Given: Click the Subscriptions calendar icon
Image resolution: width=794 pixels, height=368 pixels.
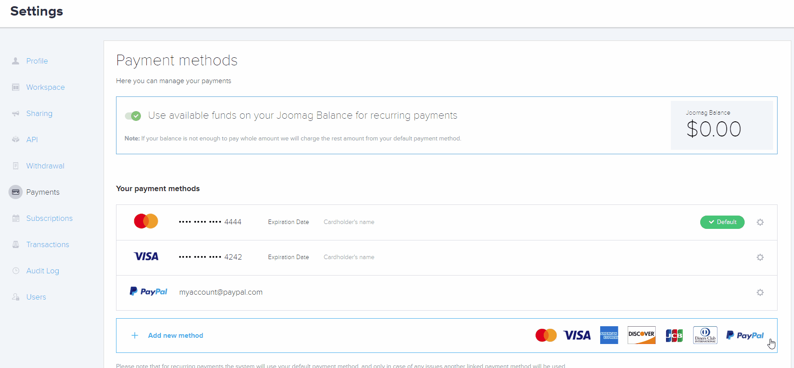Looking at the screenshot, I should point(16,218).
